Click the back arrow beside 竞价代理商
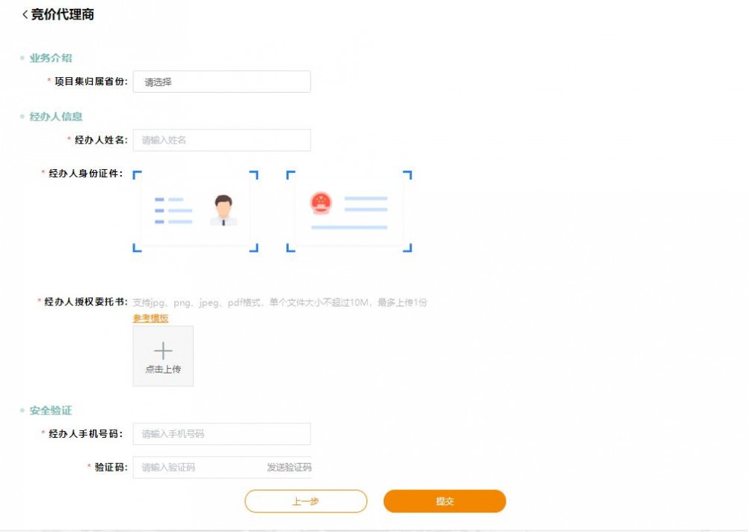Viewport: 748px width, 532px height. coord(25,15)
